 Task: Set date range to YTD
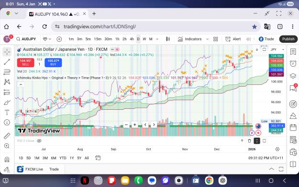click(63, 158)
